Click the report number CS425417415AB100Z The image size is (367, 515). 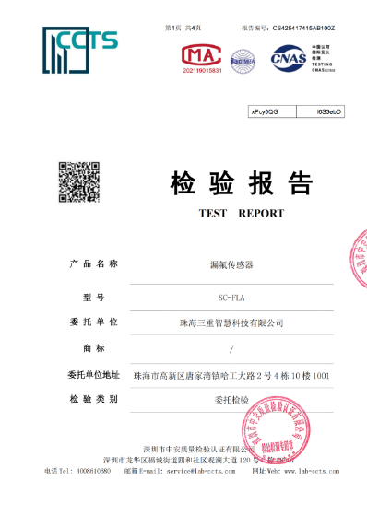303,29
